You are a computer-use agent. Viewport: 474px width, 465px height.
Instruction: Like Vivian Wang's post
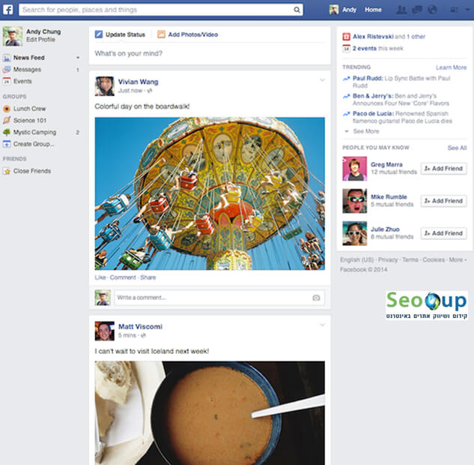100,277
